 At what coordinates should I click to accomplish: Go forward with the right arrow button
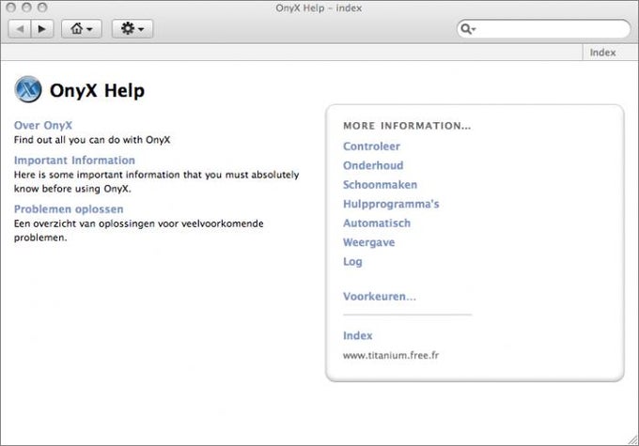[x=42, y=29]
